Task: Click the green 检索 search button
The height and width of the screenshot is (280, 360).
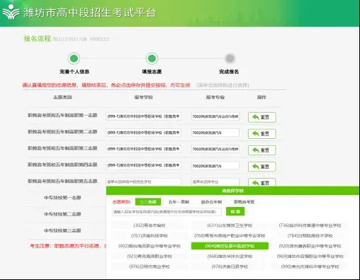Action: 235,211
